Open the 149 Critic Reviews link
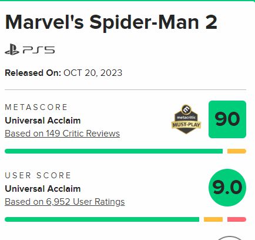 [x=62, y=134]
